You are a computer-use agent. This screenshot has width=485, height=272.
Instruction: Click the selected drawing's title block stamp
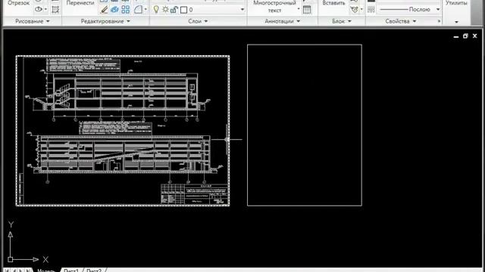click(195, 194)
